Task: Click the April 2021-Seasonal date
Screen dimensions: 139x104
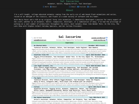Action: point(97,78)
